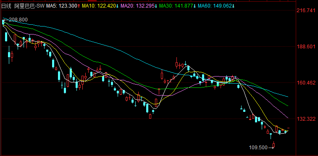Click the MA30: 141.877 indicator label
318x156 pixels.
click(178, 6)
